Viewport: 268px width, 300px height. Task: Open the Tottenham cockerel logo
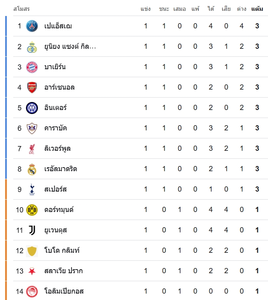pos(32,190)
